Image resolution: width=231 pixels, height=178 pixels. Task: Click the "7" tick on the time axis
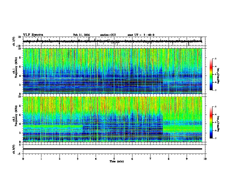150,159
